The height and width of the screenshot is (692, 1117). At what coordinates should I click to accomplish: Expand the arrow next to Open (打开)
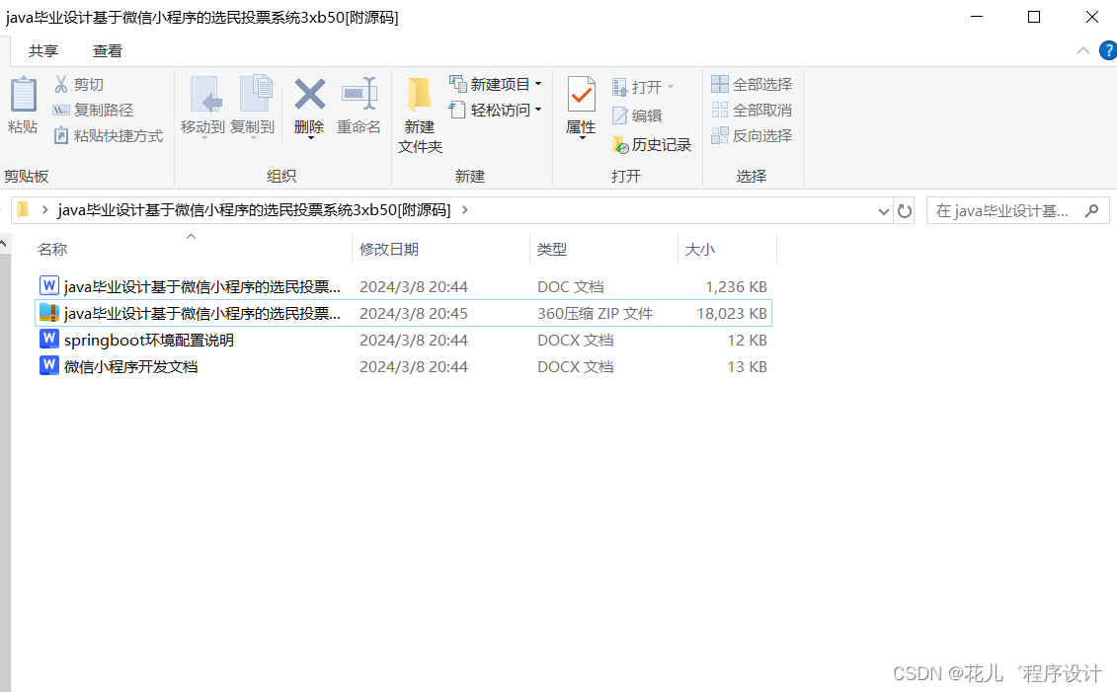tap(671, 87)
